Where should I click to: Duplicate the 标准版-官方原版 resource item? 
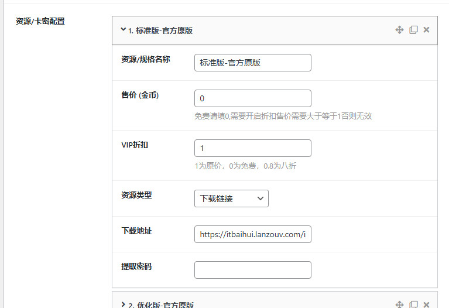pos(413,30)
